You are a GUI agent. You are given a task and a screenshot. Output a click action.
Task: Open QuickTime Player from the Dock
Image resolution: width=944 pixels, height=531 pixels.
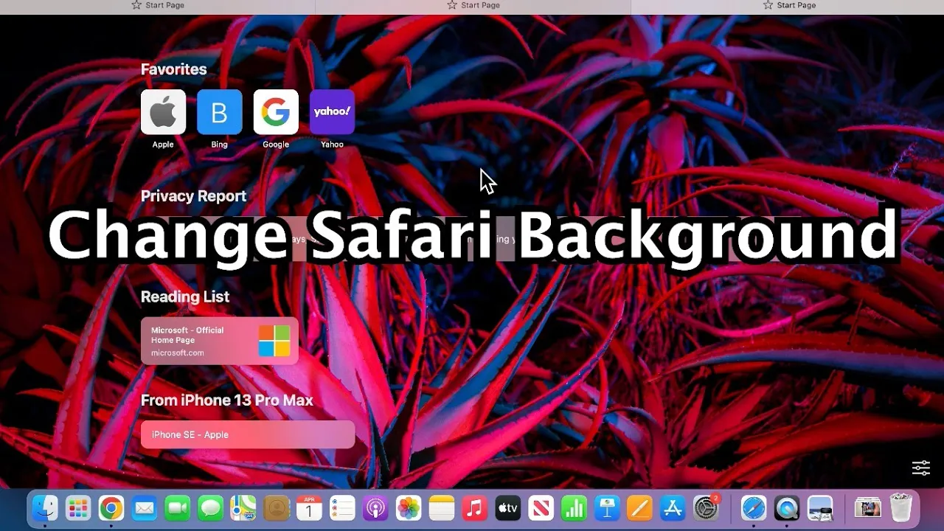(x=787, y=508)
